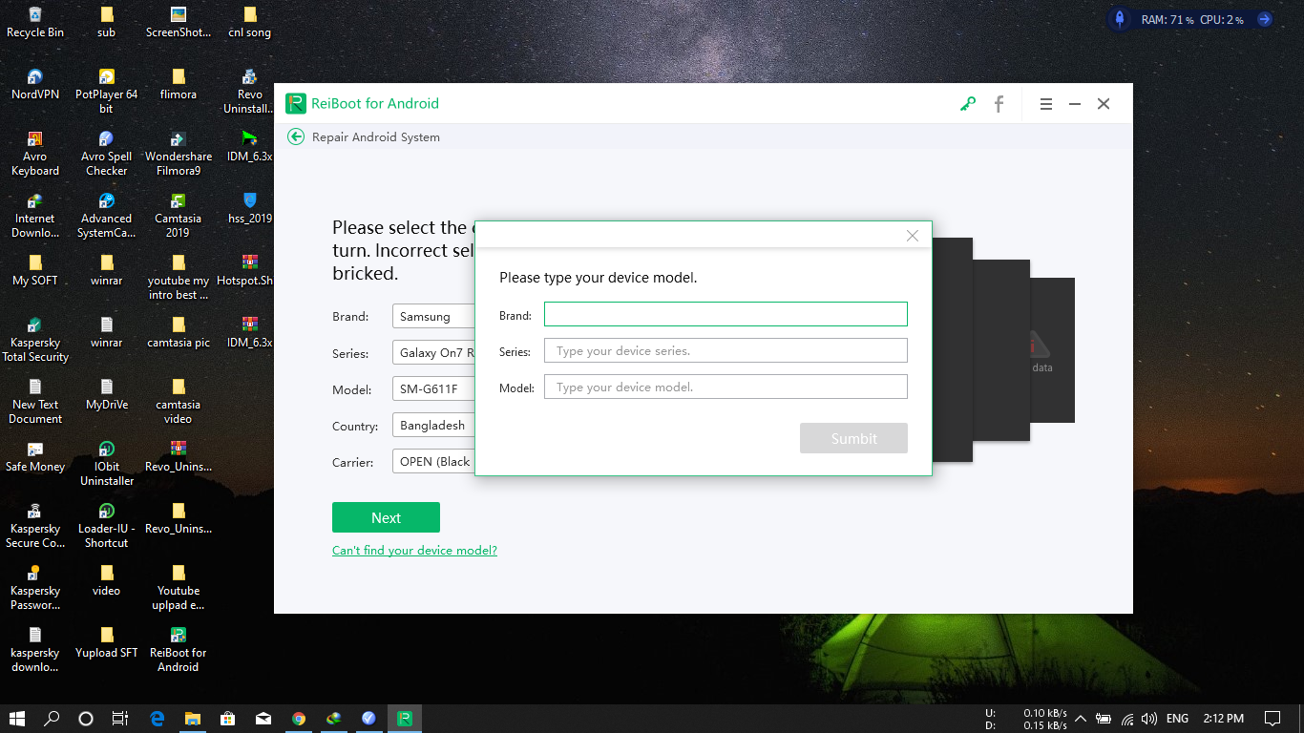Open 'Can't find your device model?' link
Viewport: 1304px width, 733px height.
(414, 550)
